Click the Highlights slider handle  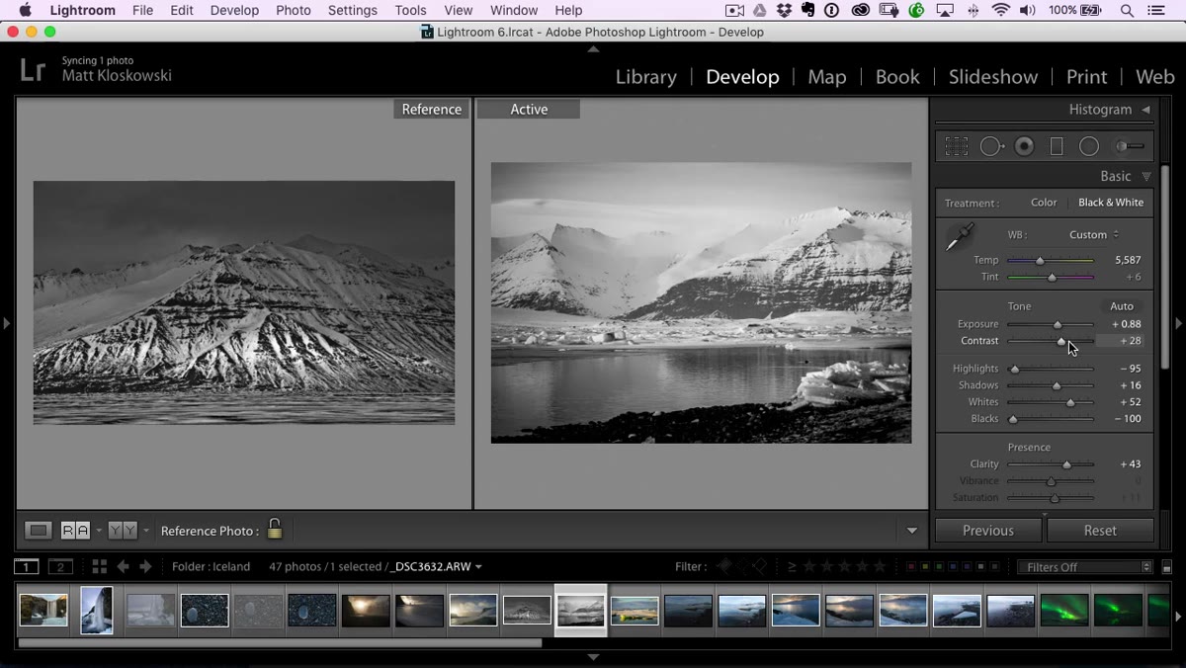[1014, 370]
